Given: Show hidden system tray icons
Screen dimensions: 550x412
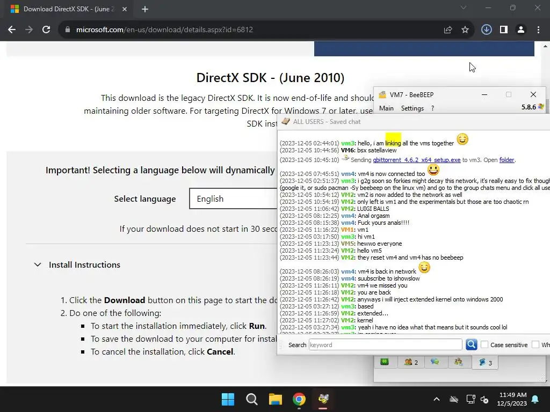Looking at the screenshot, I should click(x=437, y=399).
